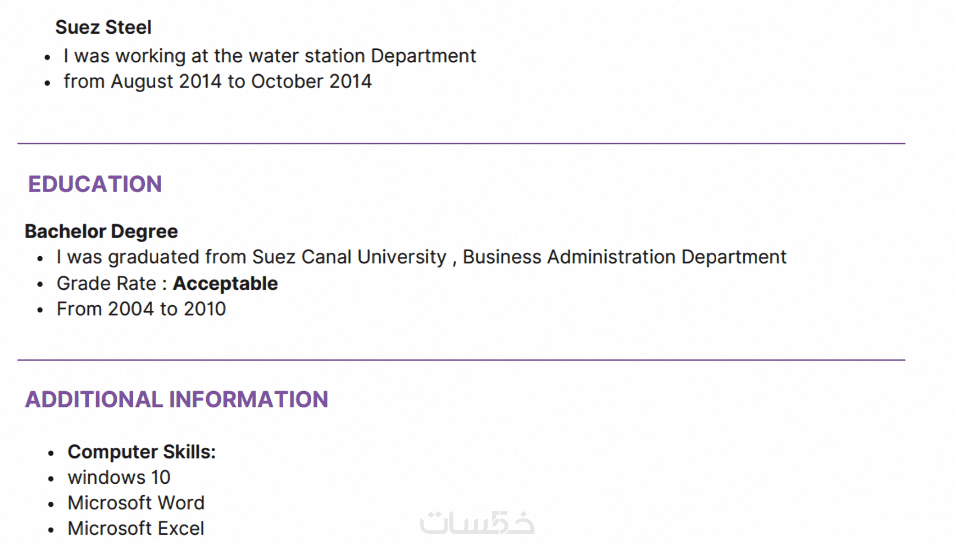Image resolution: width=955 pixels, height=545 pixels.
Task: Click the Bachelor Degree subheading
Action: pyautogui.click(x=101, y=231)
